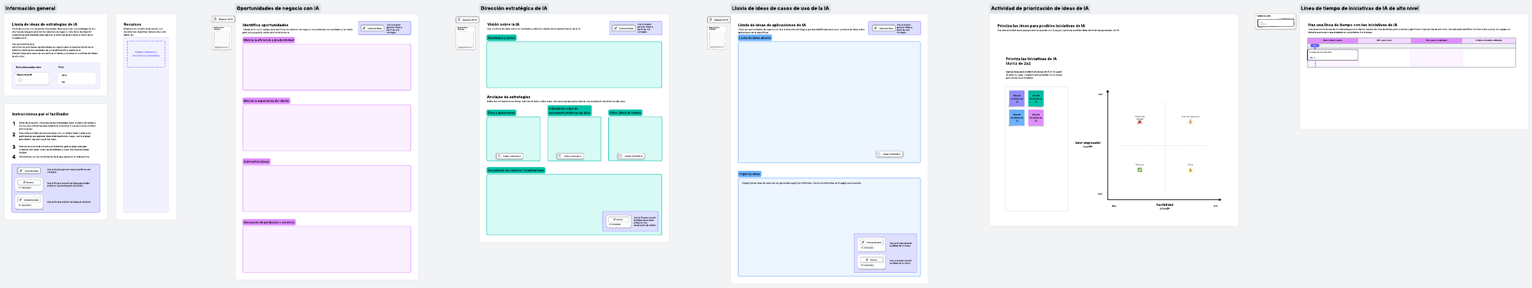Select the Mejora la experiencia del cliente label
Screen dimensions: 1532x288
pos(266,101)
